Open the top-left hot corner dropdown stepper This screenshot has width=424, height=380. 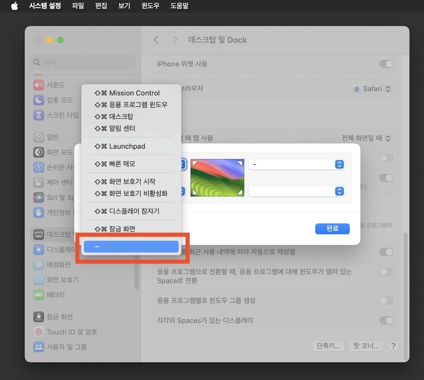183,164
